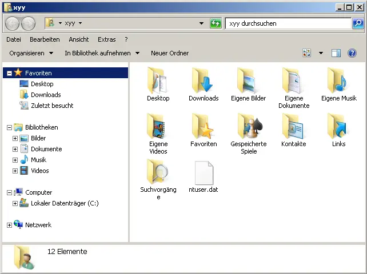The width and height of the screenshot is (367, 274).
Task: Open the Downloads folder icon in file pane
Action: (204, 80)
